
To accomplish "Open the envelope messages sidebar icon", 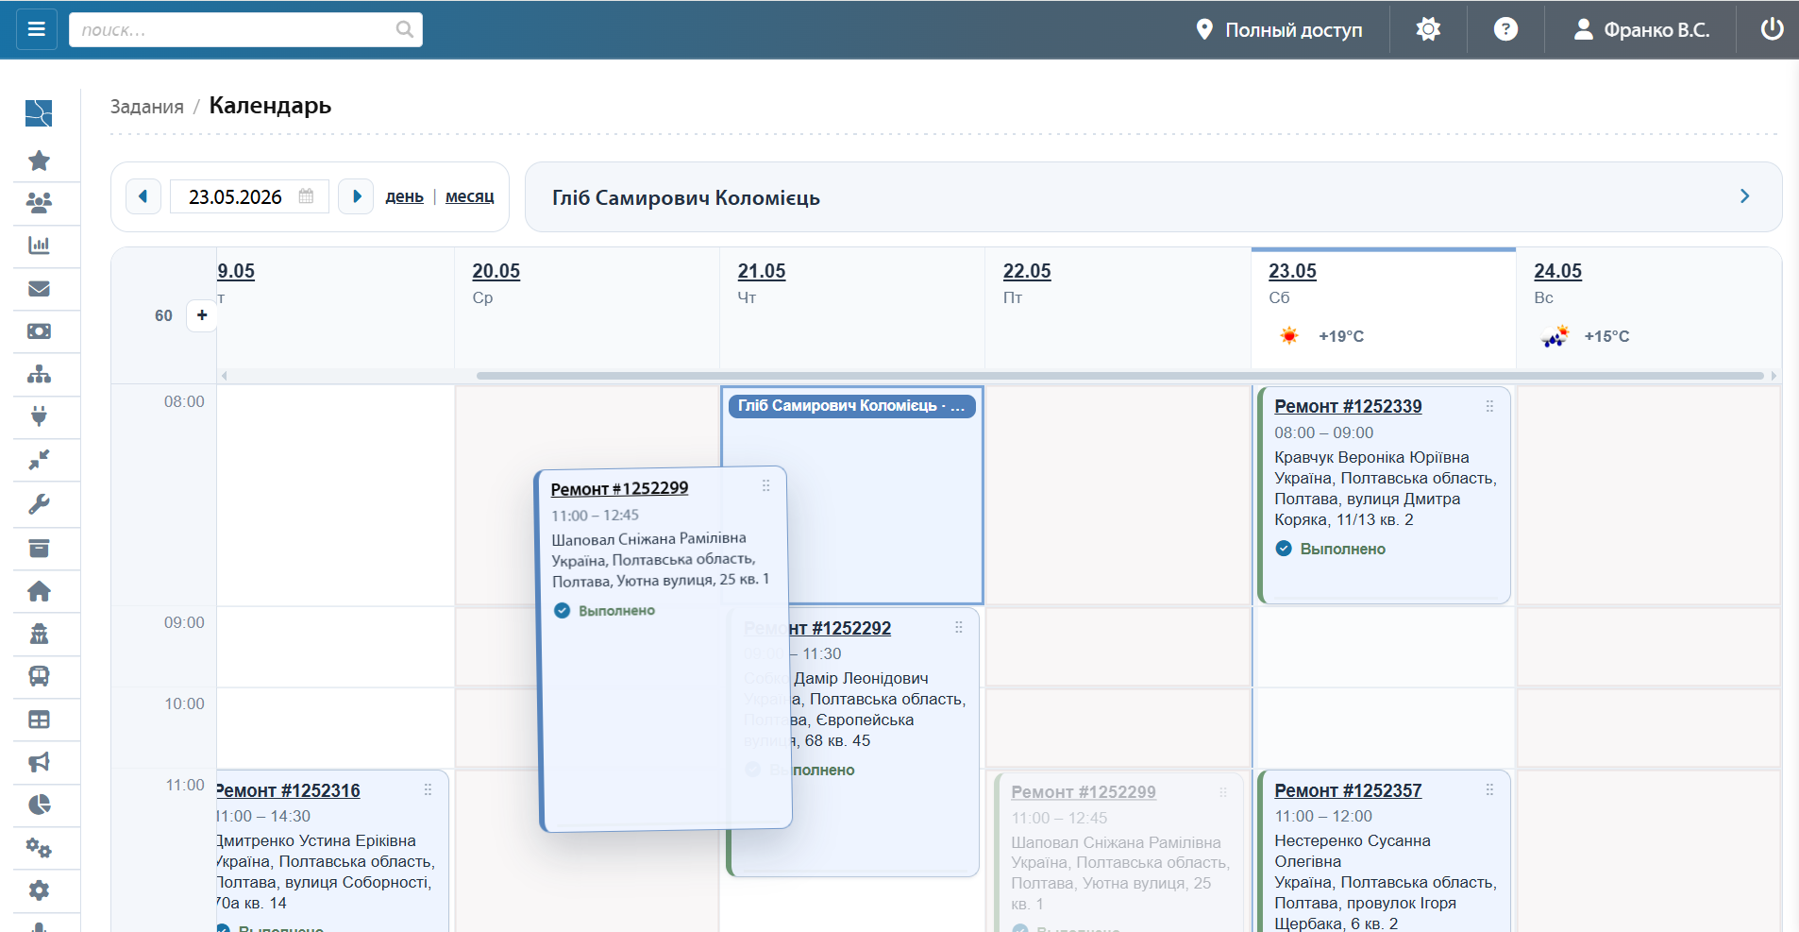I will pyautogui.click(x=39, y=289).
